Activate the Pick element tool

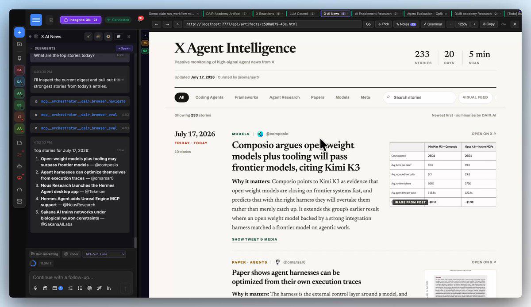[383, 24]
